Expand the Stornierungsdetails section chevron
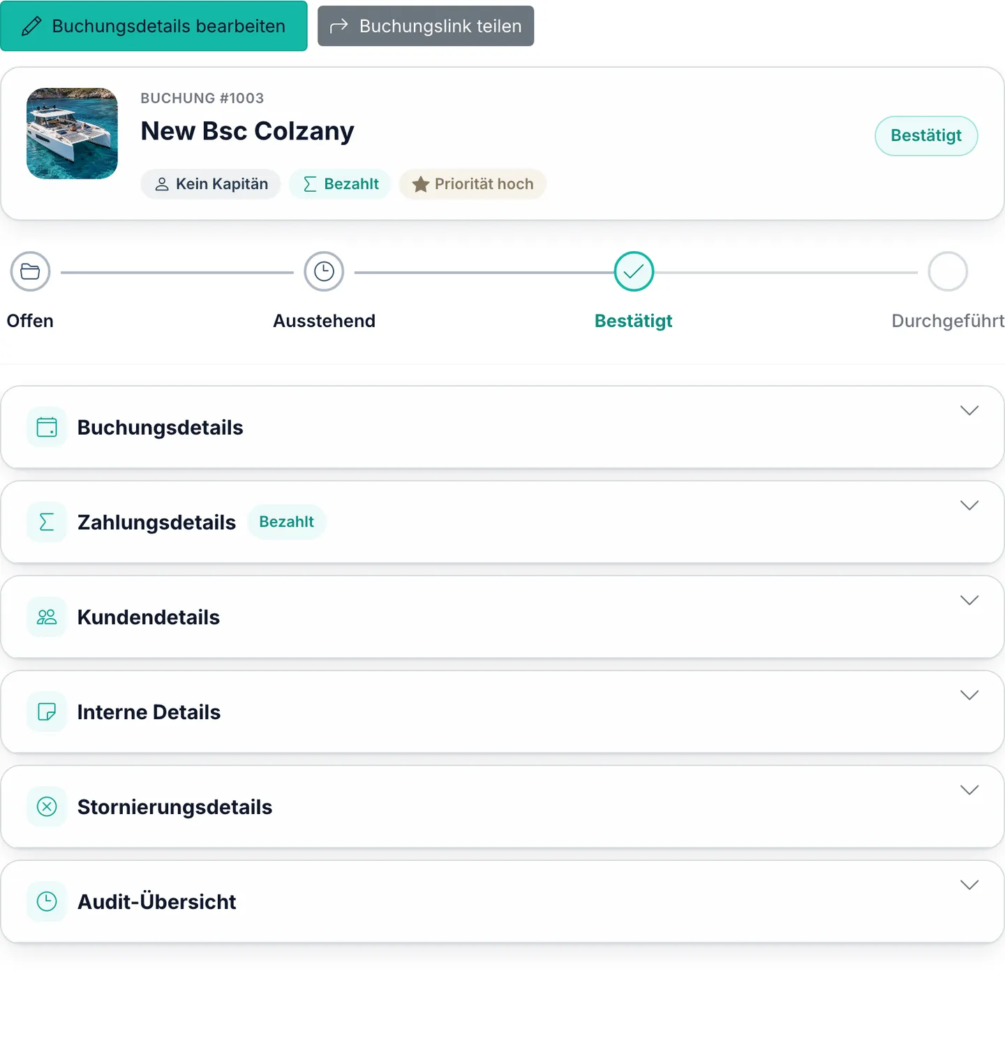This screenshot has width=1005, height=1045. click(969, 790)
